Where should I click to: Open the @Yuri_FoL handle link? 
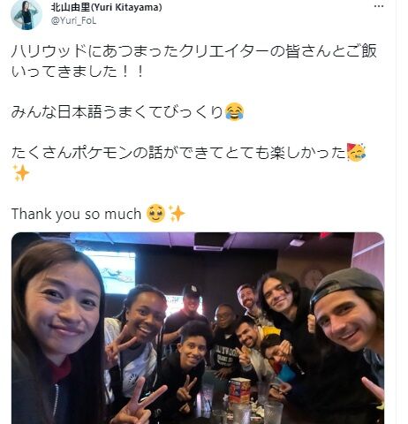click(x=73, y=20)
